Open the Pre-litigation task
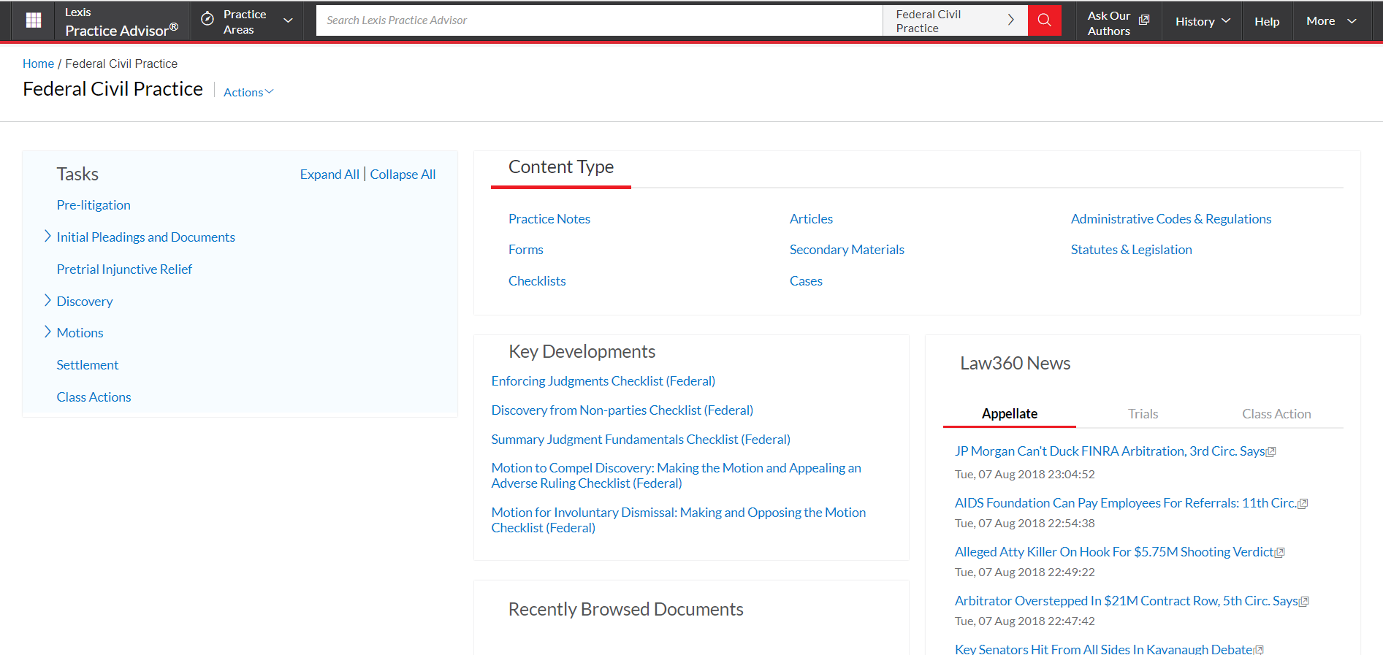Viewport: 1383px width, 655px height. pos(94,205)
